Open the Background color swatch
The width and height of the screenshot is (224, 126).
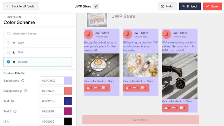click(68, 81)
